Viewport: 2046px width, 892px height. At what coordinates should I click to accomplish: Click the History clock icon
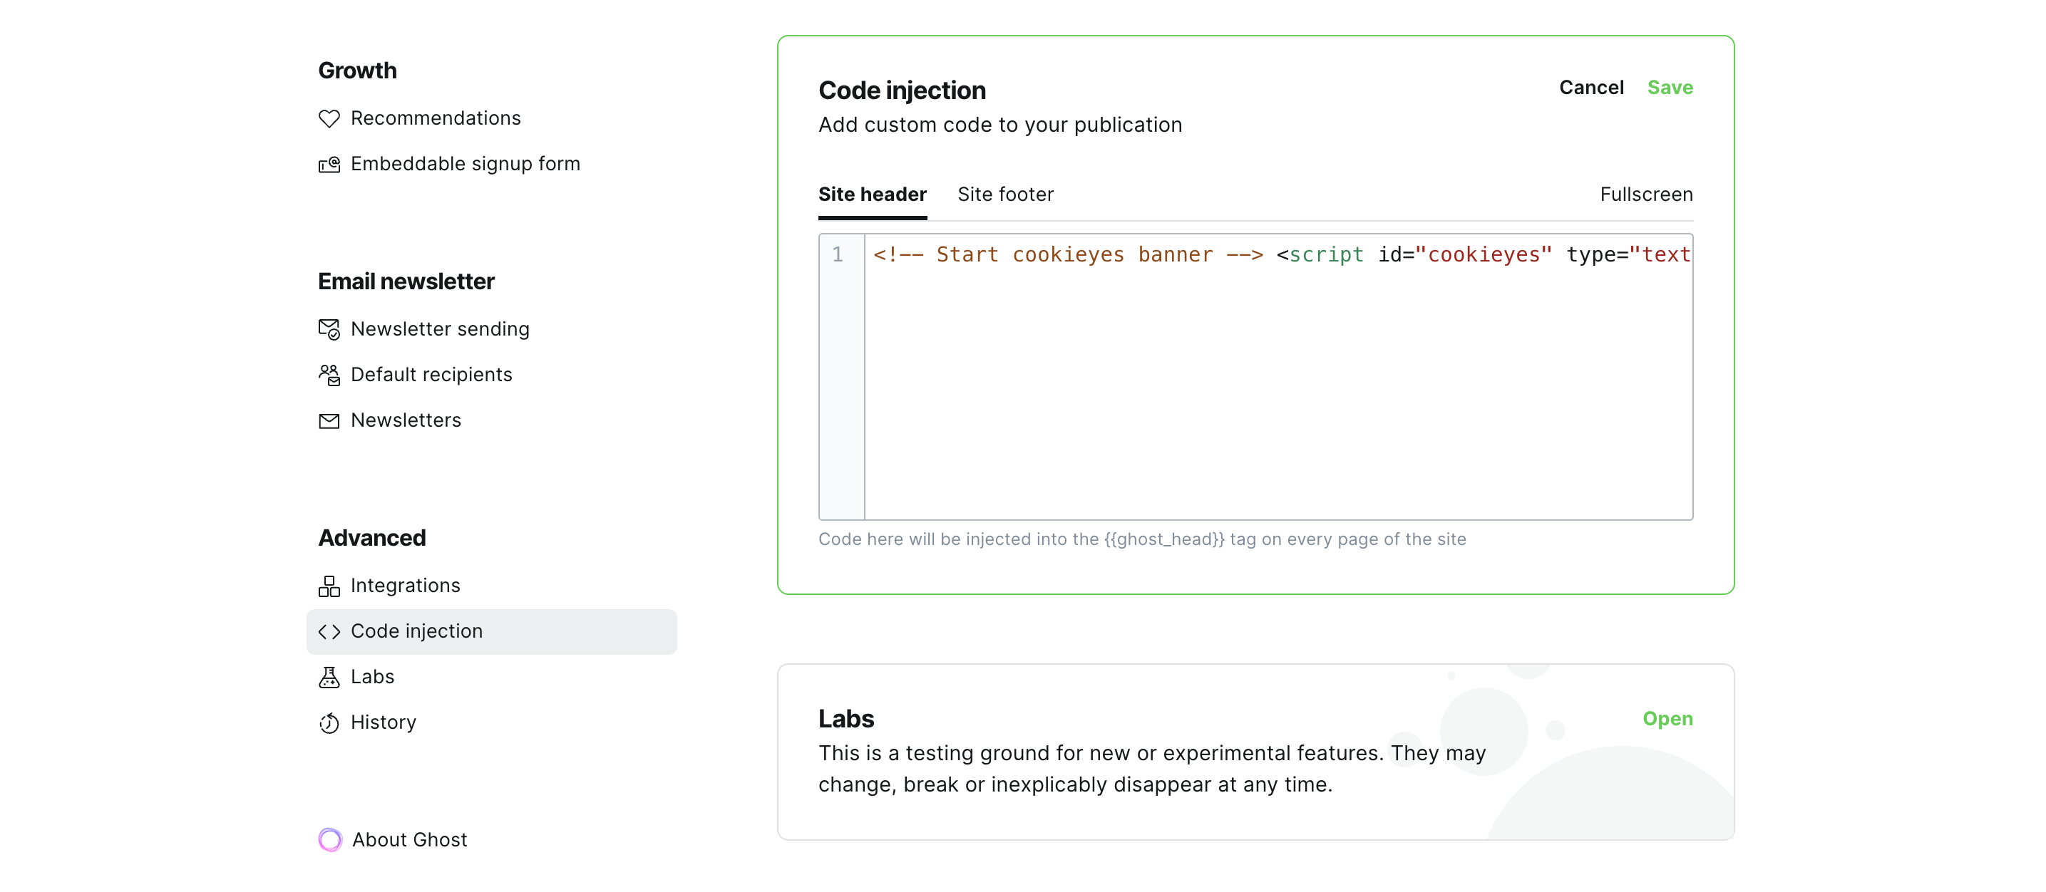pos(329,723)
